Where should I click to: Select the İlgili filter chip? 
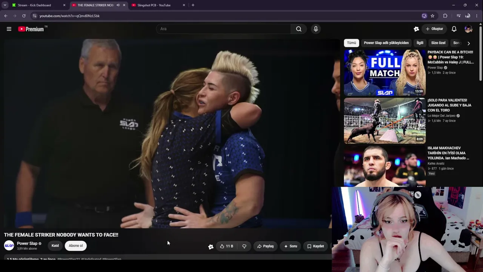(420, 43)
